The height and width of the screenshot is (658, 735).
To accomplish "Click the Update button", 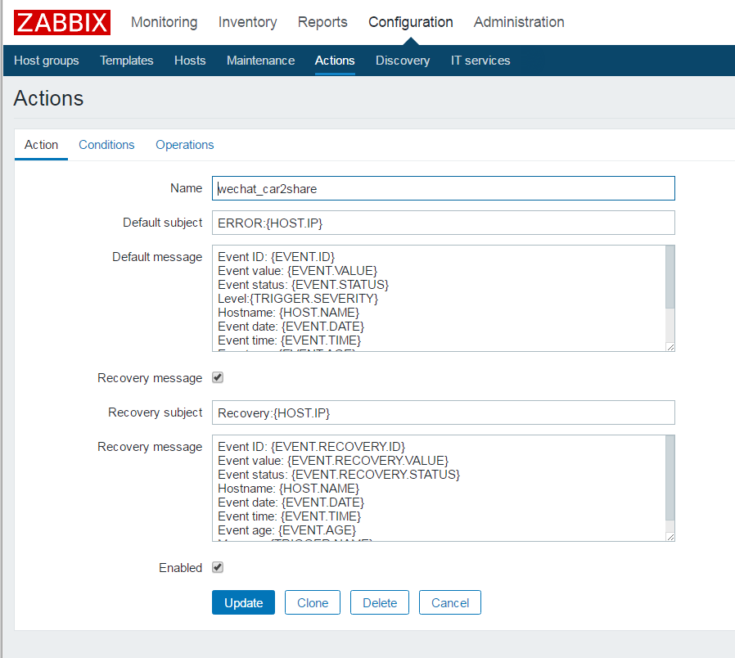I will [243, 603].
